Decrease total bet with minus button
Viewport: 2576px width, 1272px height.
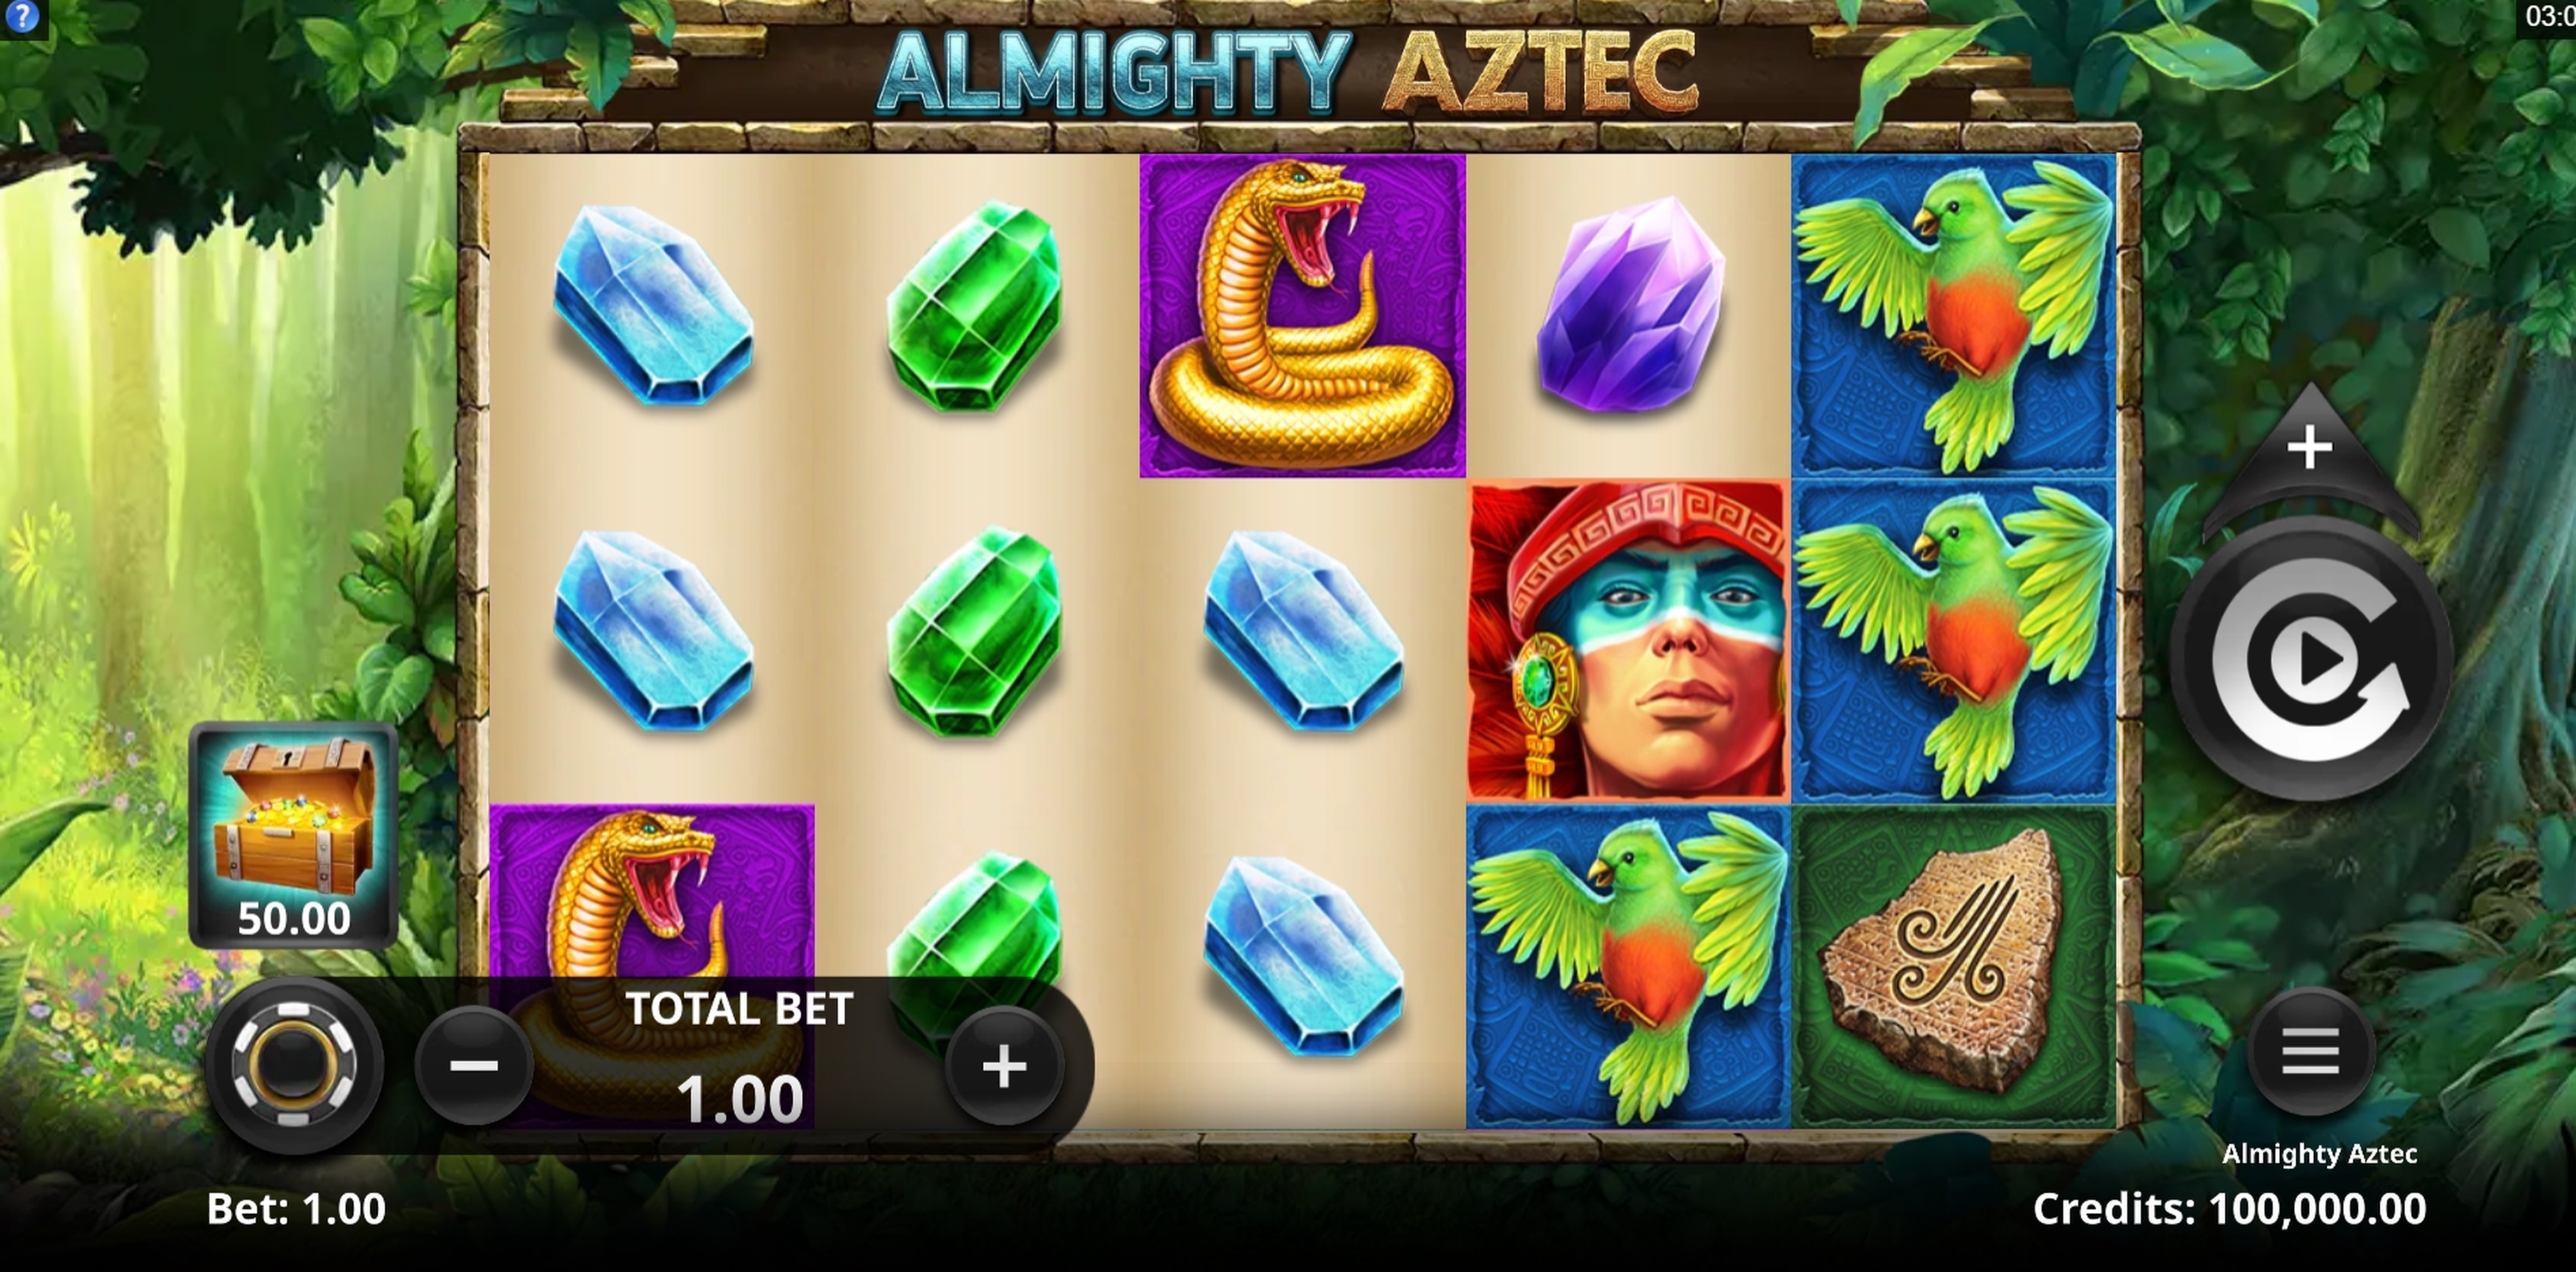coord(474,1066)
